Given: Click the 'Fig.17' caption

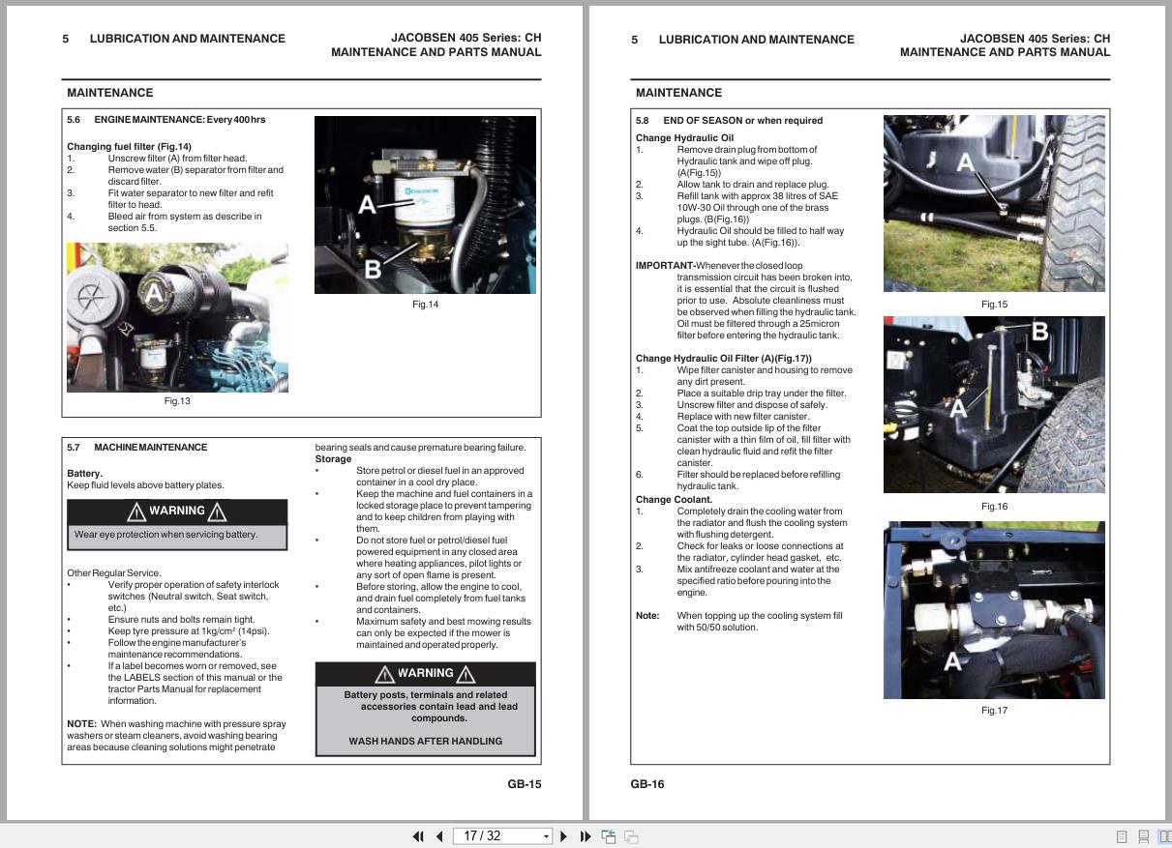Looking at the screenshot, I should click(x=994, y=711).
